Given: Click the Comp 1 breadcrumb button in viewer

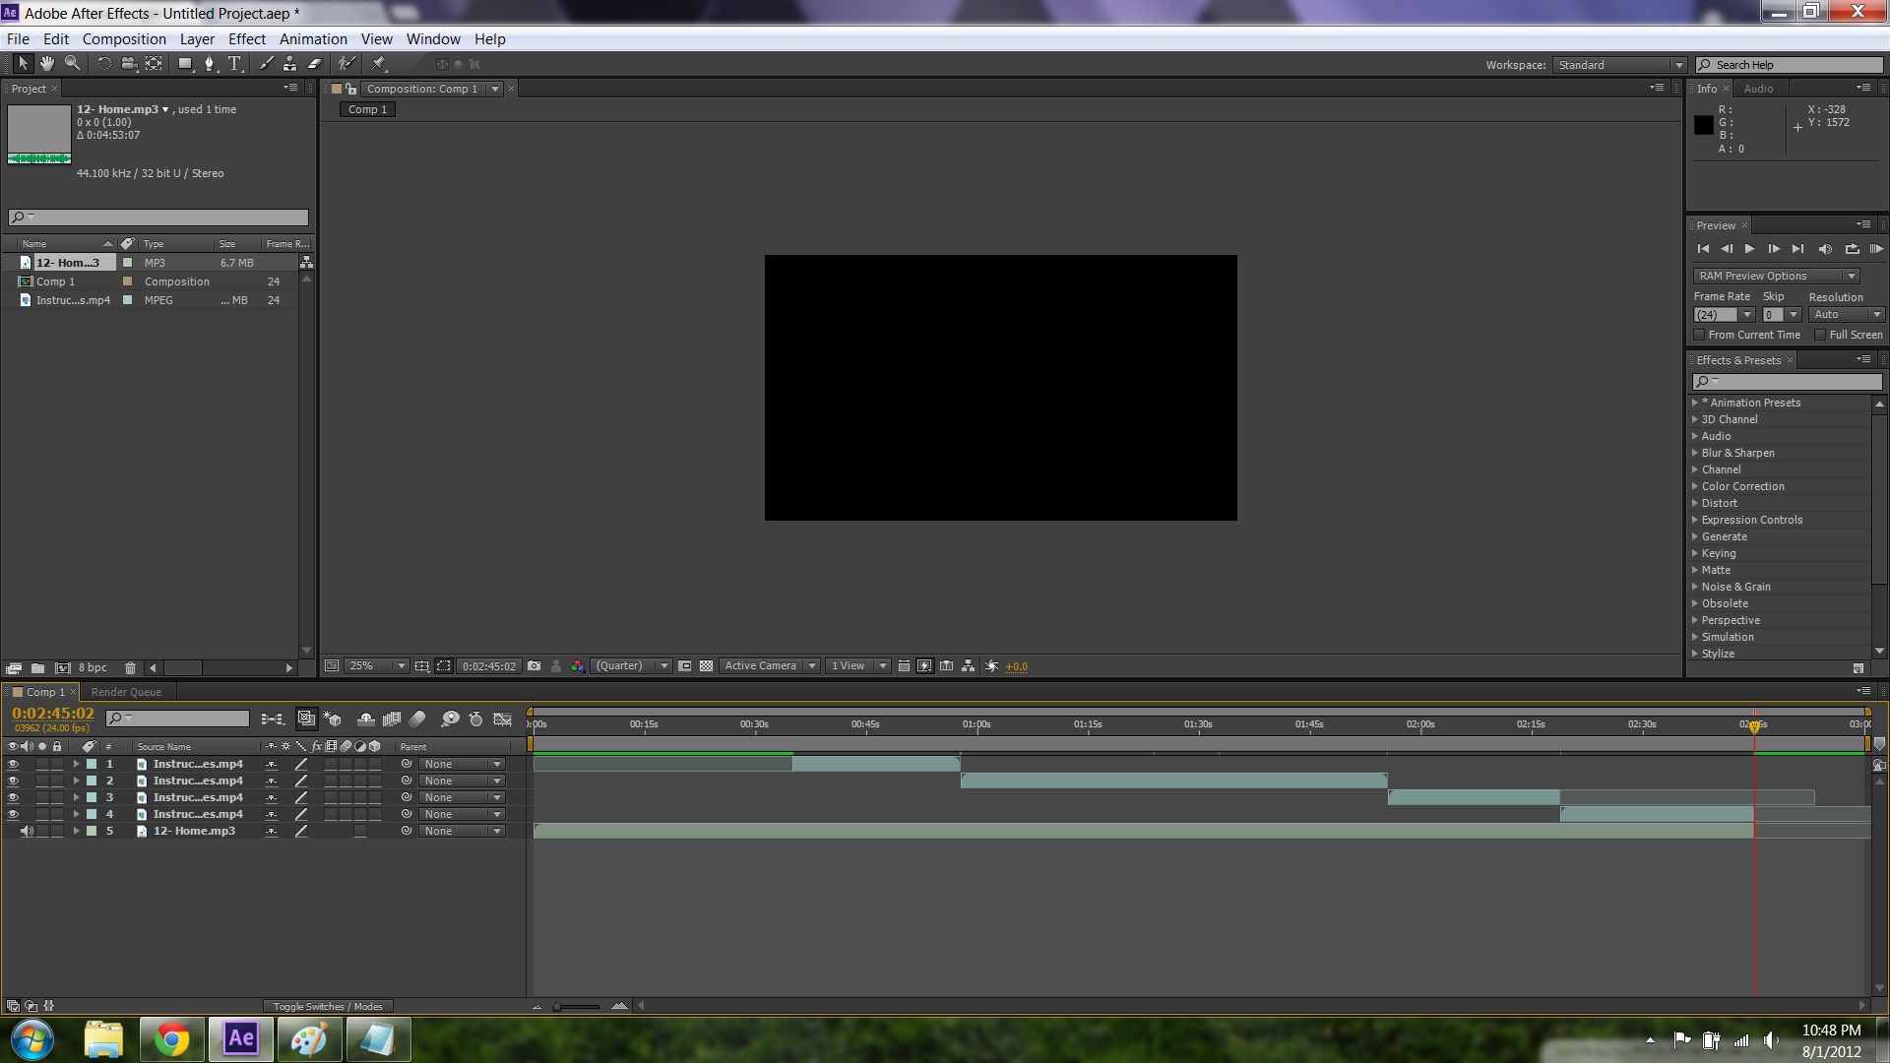Looking at the screenshot, I should [367, 109].
